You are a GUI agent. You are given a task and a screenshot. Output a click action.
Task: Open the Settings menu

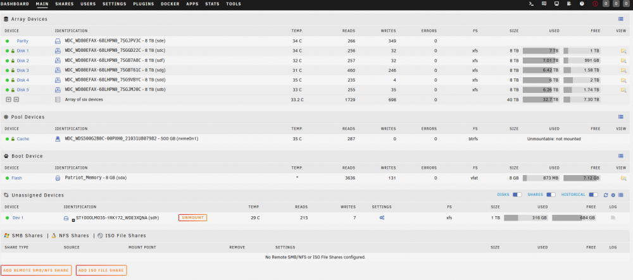point(114,4)
